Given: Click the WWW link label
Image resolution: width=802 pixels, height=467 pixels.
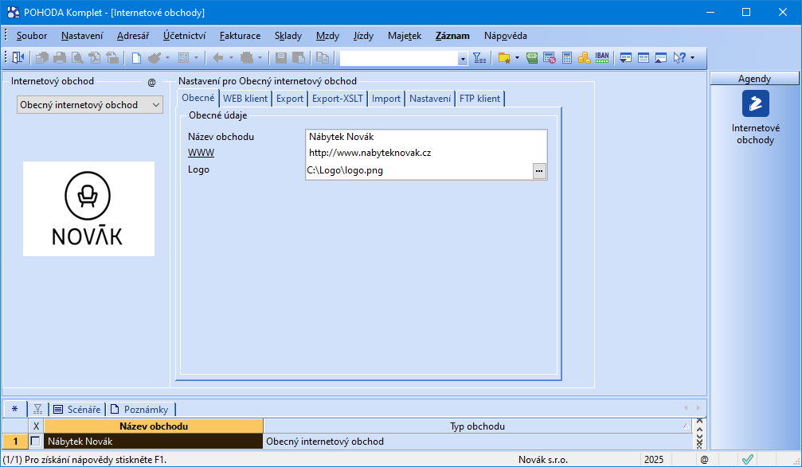Looking at the screenshot, I should (201, 153).
